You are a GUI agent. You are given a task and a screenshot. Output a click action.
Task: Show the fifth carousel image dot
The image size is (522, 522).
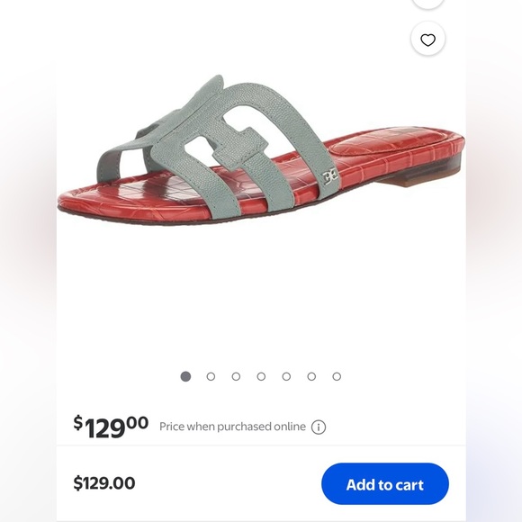(x=286, y=376)
